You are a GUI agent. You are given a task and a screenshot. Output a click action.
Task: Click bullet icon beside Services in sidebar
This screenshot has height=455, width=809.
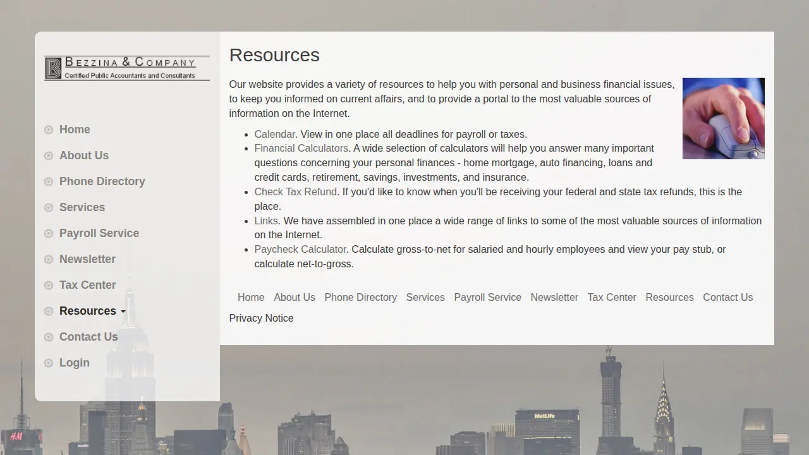49,208
